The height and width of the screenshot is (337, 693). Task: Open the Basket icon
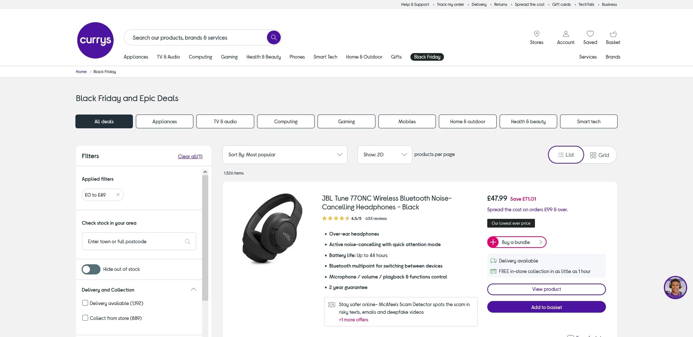coord(613,34)
